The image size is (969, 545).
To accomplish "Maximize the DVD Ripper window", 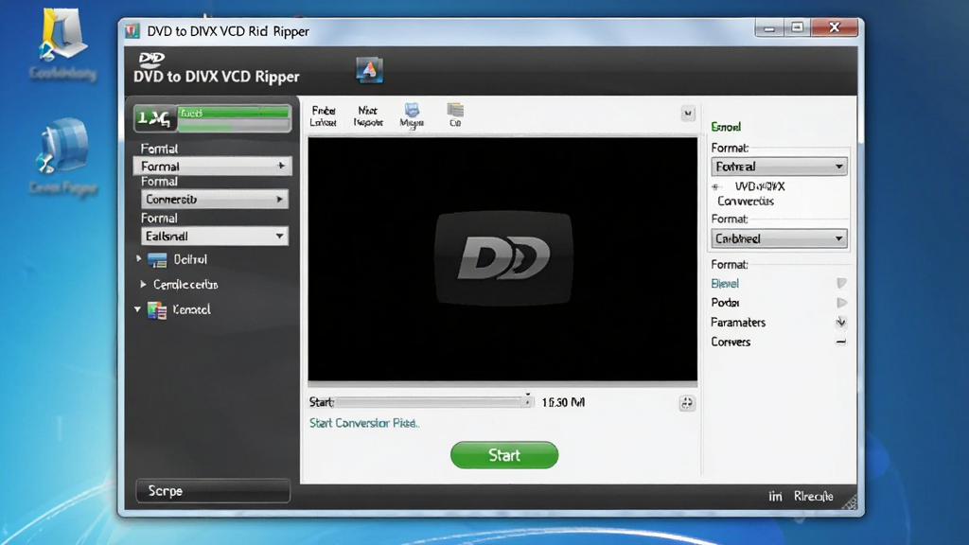I will tap(797, 27).
